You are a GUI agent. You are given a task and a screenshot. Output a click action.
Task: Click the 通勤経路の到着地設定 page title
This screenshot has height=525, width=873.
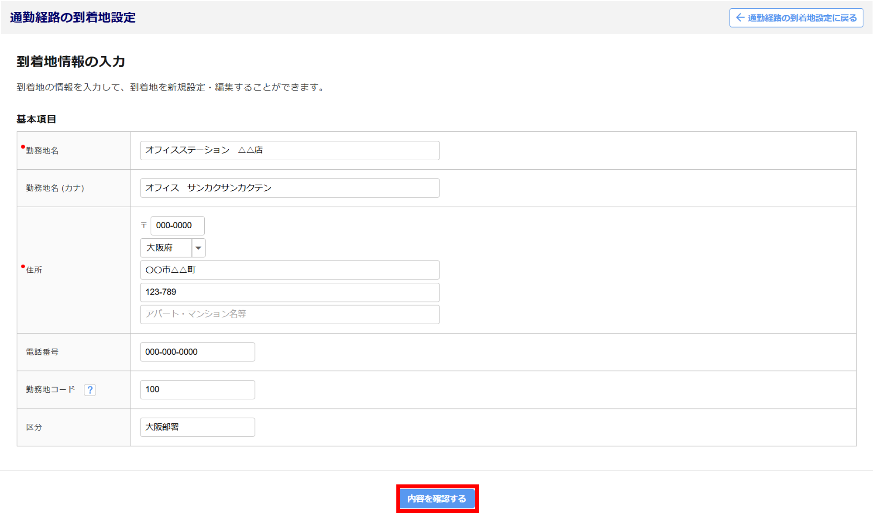coord(73,17)
